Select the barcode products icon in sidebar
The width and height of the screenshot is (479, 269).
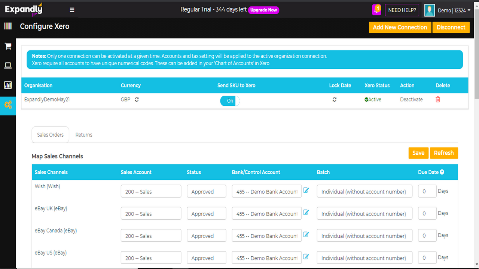[8, 26]
